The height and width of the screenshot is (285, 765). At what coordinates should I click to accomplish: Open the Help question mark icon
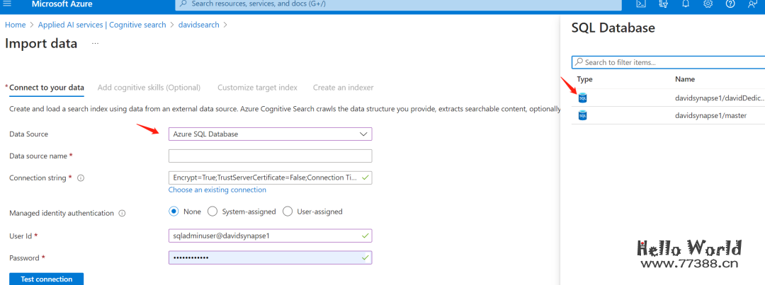pyautogui.click(x=730, y=4)
